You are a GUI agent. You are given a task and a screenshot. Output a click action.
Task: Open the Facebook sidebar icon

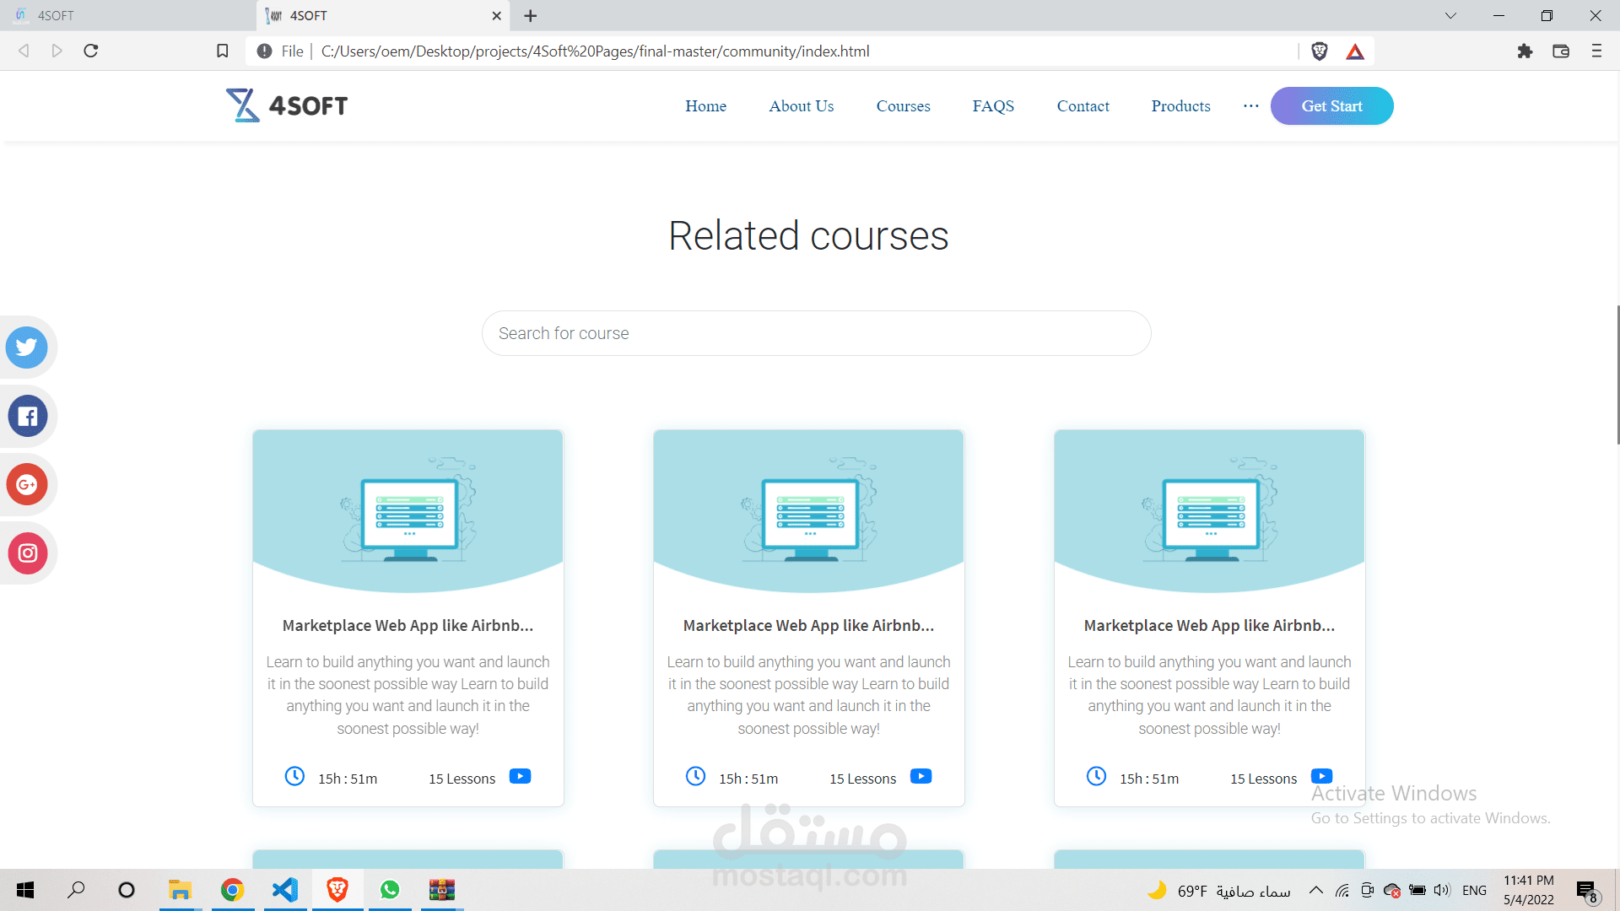point(27,416)
